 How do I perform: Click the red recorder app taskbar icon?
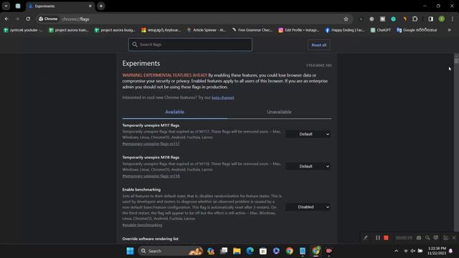click(x=328, y=251)
